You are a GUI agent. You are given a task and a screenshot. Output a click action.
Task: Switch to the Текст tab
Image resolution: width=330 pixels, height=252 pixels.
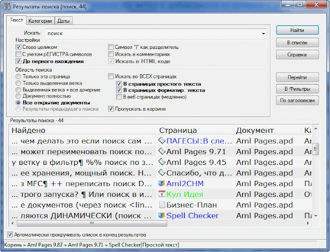16,20
